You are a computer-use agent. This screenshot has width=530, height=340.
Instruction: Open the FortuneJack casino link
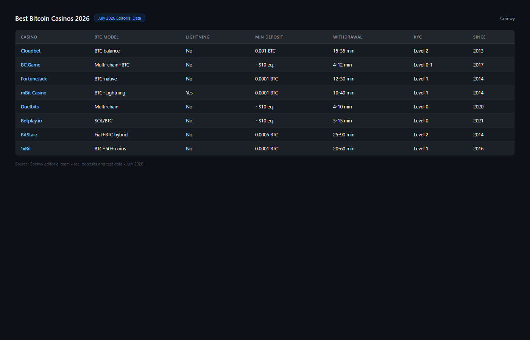tap(34, 79)
